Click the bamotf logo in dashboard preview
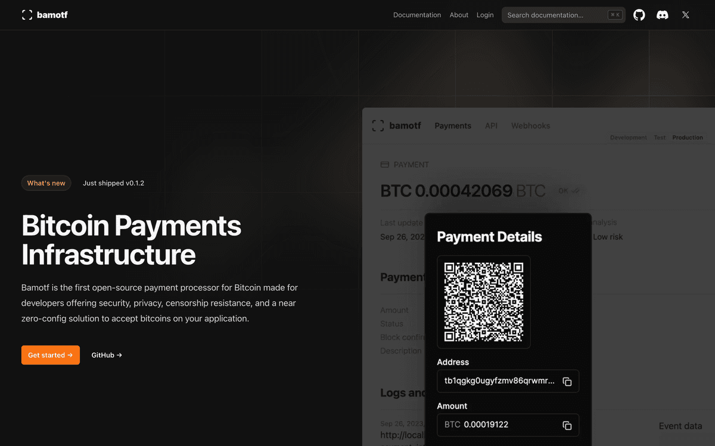Screen dimensions: 715x446 (x=396, y=125)
